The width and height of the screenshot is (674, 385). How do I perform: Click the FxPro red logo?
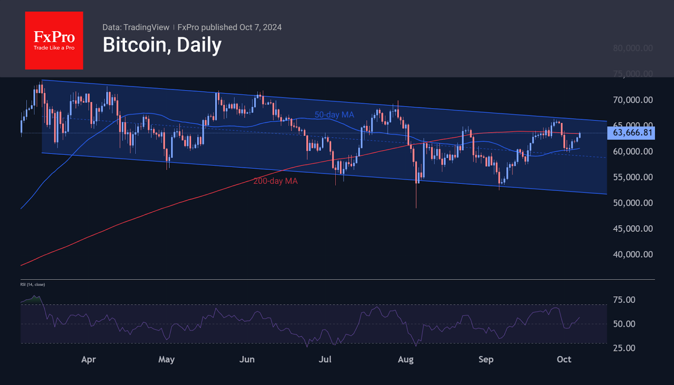[x=54, y=40]
